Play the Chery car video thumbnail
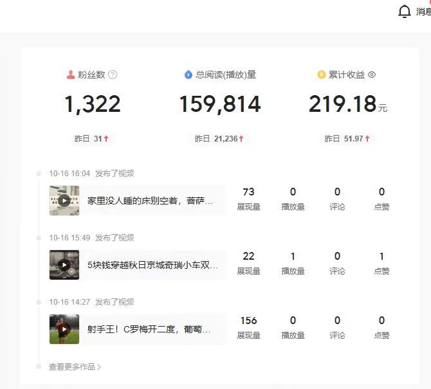The image size is (431, 389). [64, 264]
